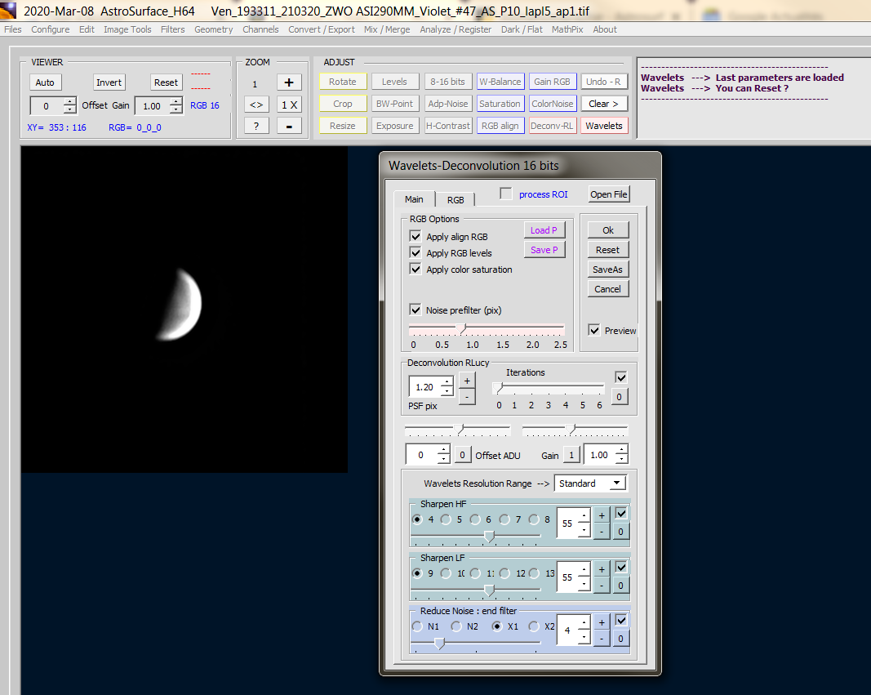The image size is (871, 695).
Task: Decrease Sharpen LF with the - button
Action: coord(601,585)
